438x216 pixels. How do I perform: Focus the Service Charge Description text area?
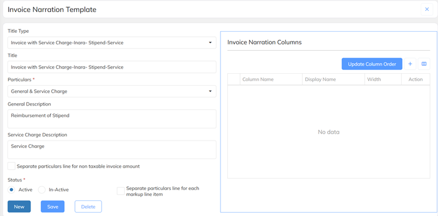(112, 150)
